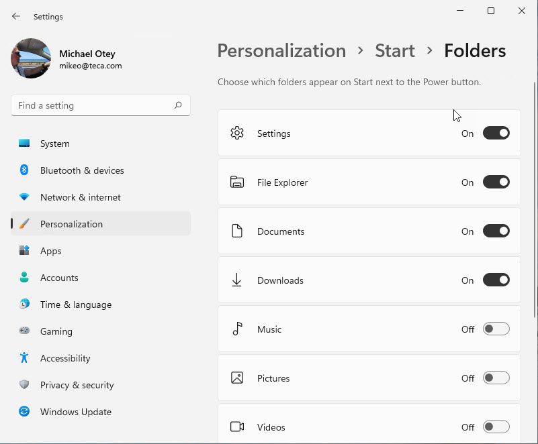Click the Videos camera icon
This screenshot has width=538, height=444.
(x=237, y=427)
